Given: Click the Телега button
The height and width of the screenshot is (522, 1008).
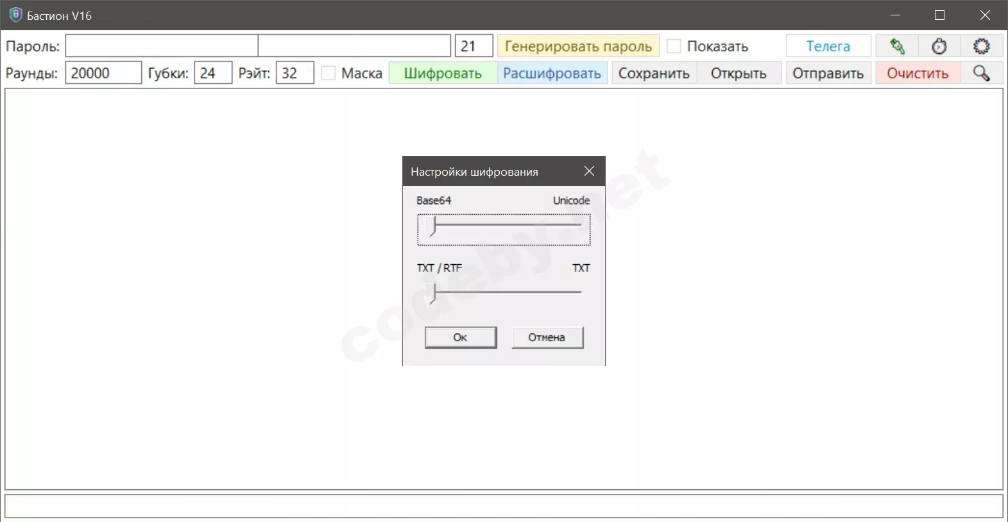Looking at the screenshot, I should coord(828,46).
